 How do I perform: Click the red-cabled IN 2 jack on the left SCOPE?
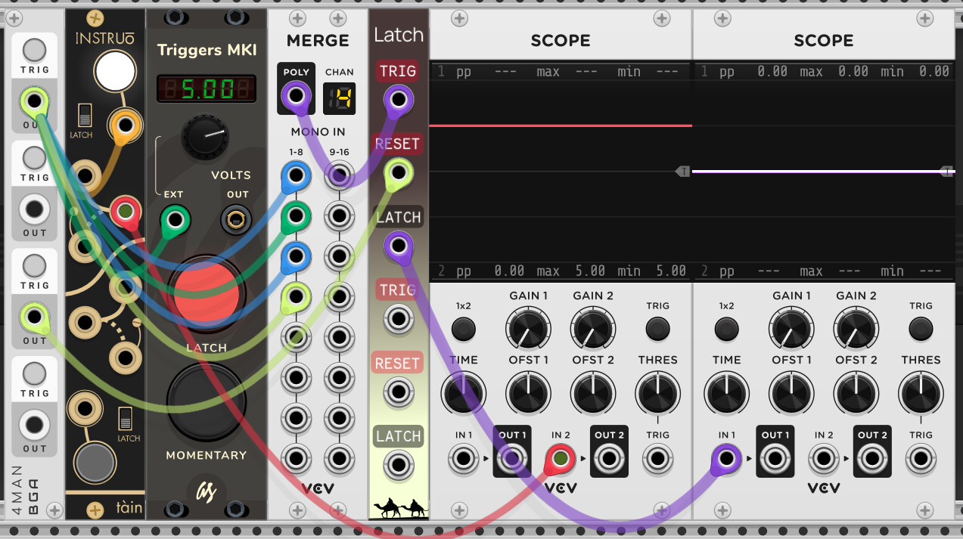tap(561, 458)
